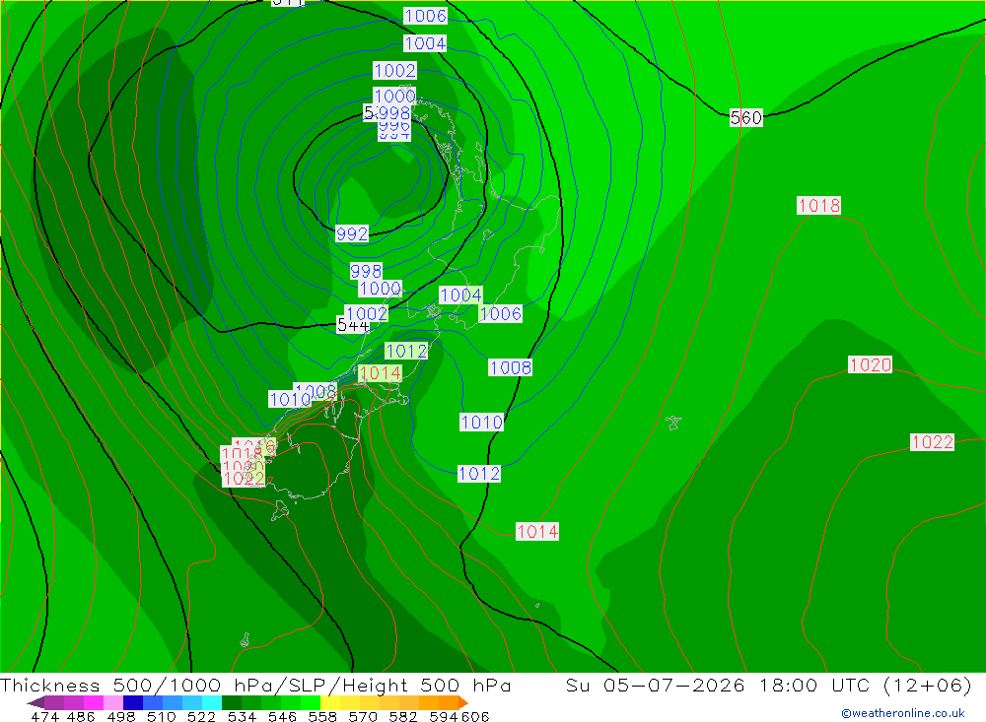The height and width of the screenshot is (722, 986).
Task: Click the '992' low pressure isobar label
Action: [352, 233]
